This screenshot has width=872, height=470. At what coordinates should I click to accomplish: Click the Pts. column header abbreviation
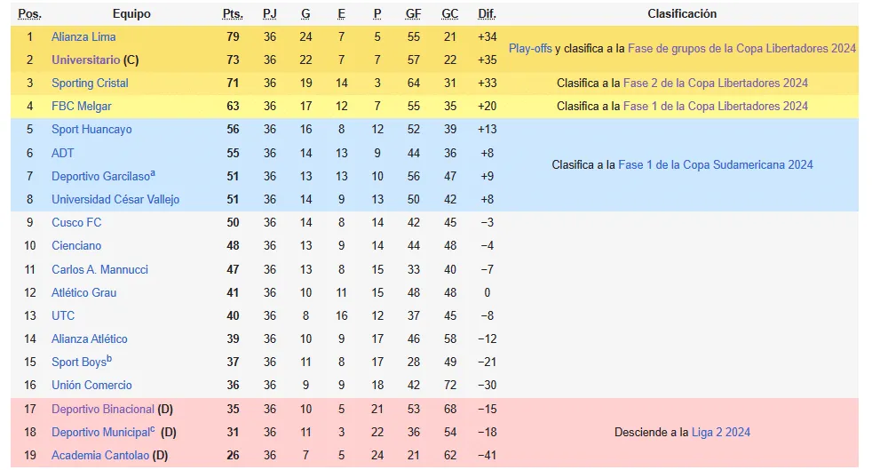pyautogui.click(x=233, y=14)
